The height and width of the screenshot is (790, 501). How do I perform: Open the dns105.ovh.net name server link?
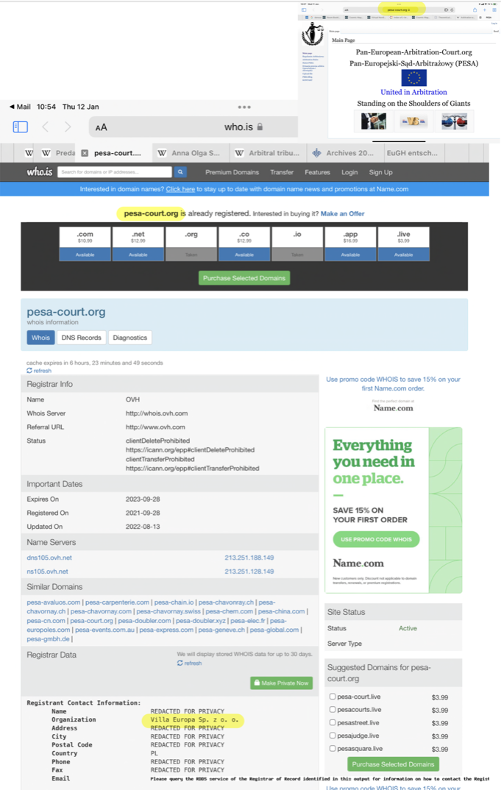pyautogui.click(x=49, y=558)
